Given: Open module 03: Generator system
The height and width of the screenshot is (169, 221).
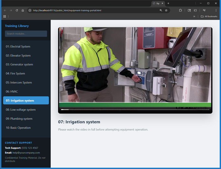Looking at the screenshot, I should pos(26,65).
